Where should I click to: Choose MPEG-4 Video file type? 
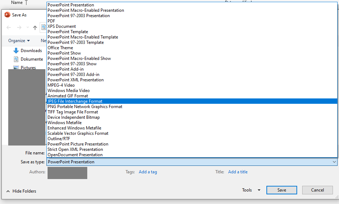click(x=61, y=85)
